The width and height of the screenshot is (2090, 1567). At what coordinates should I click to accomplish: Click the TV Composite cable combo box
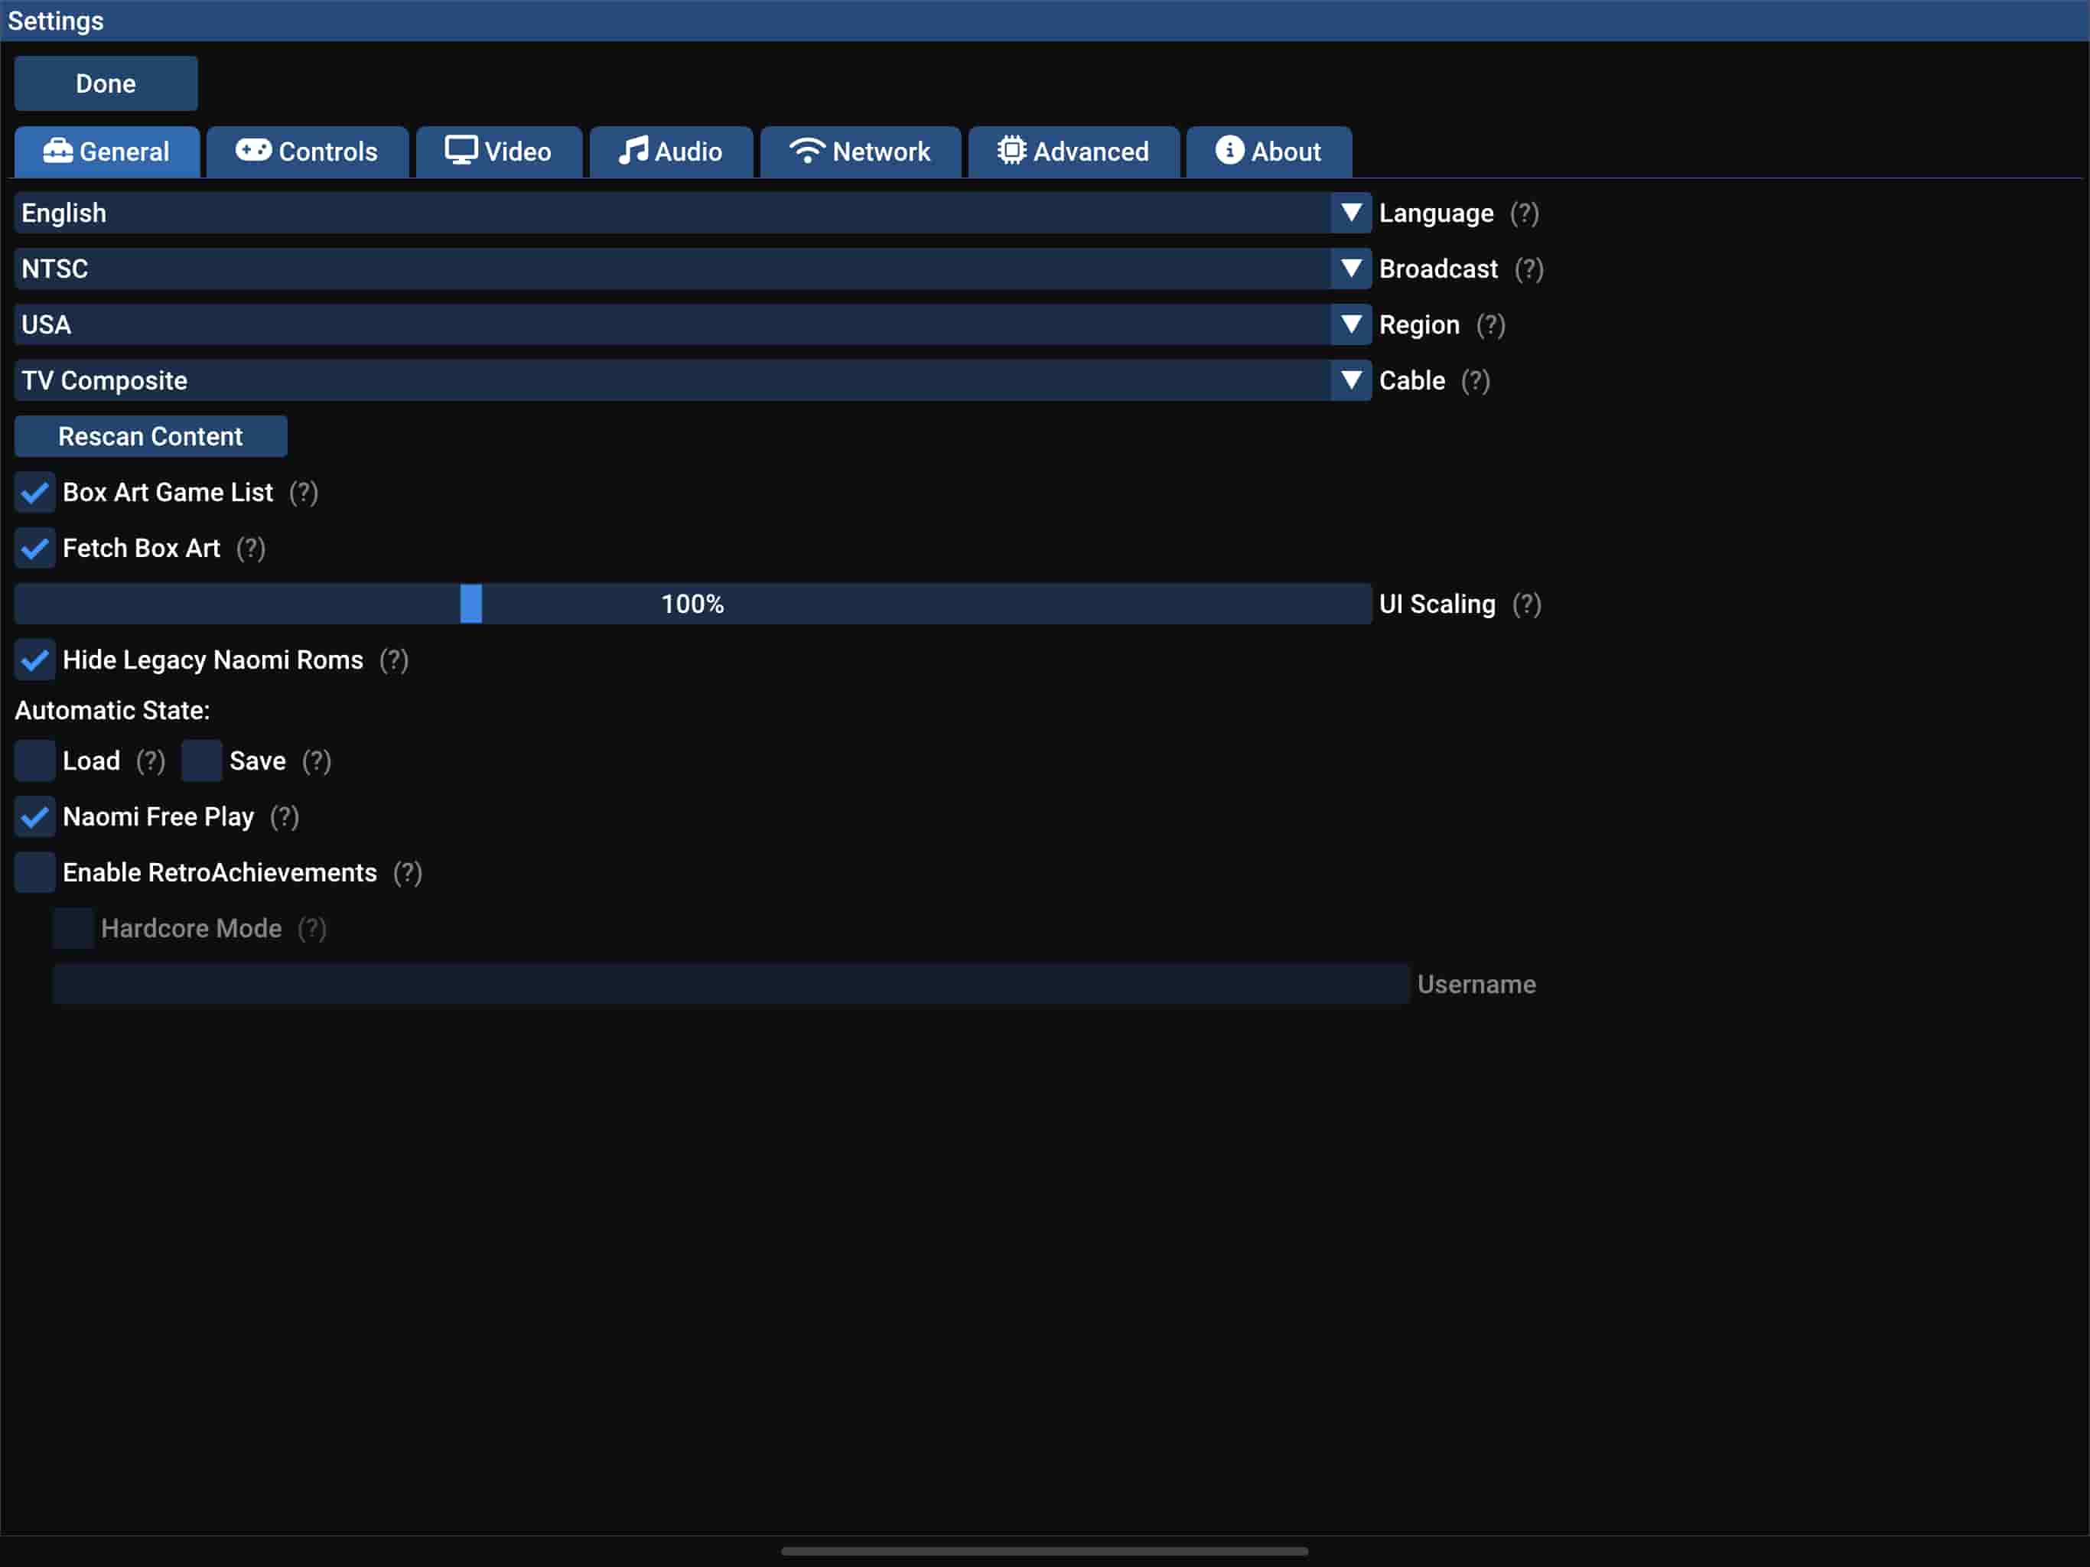pos(692,380)
